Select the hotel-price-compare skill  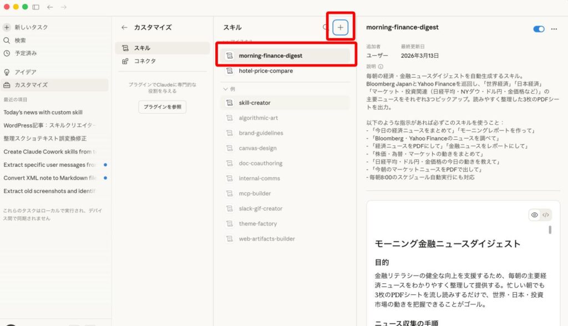pos(266,71)
